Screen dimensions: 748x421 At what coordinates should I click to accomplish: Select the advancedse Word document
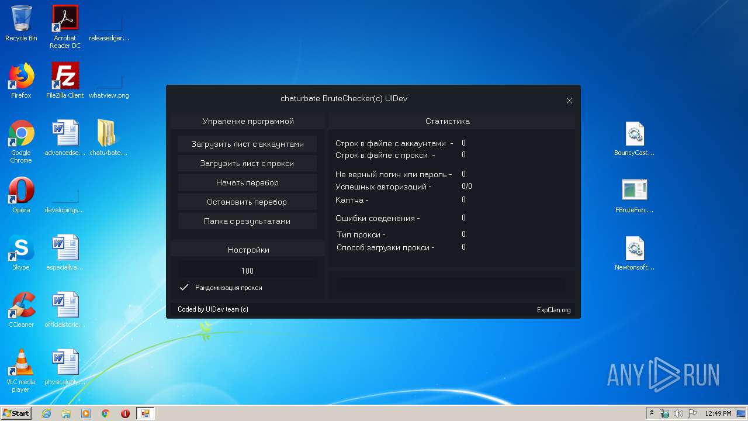click(65, 138)
